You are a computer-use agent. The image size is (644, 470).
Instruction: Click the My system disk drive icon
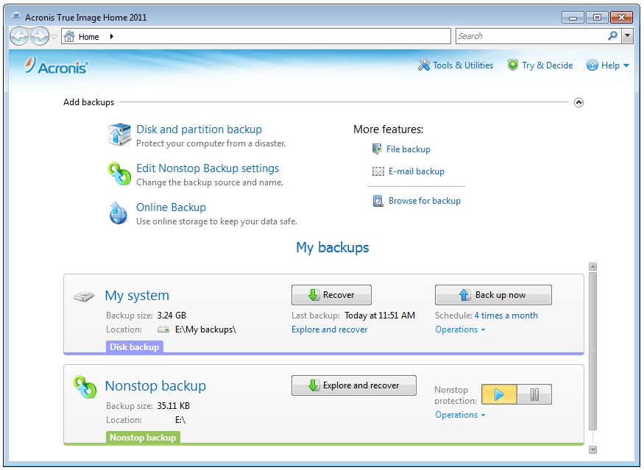coord(84,296)
